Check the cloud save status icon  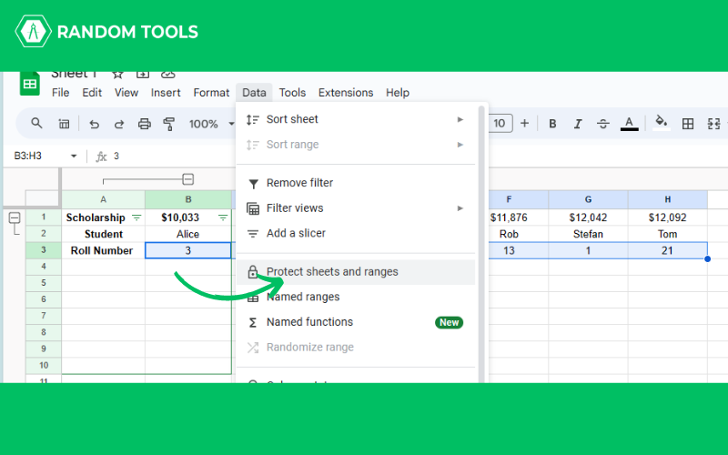click(168, 75)
